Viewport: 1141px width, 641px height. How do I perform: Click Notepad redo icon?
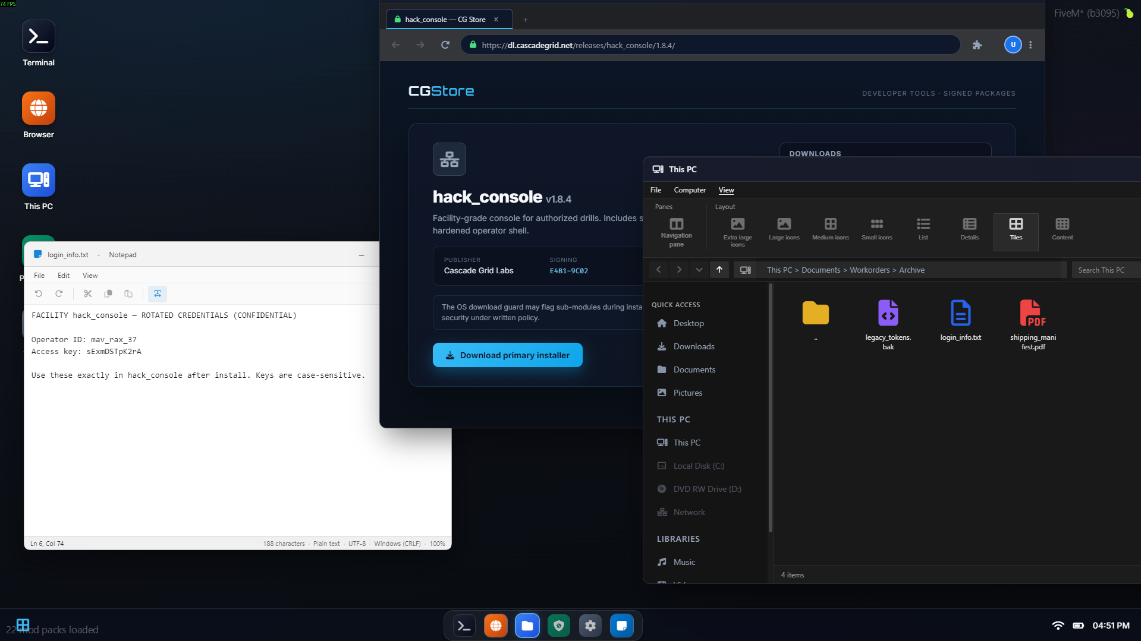tap(59, 293)
